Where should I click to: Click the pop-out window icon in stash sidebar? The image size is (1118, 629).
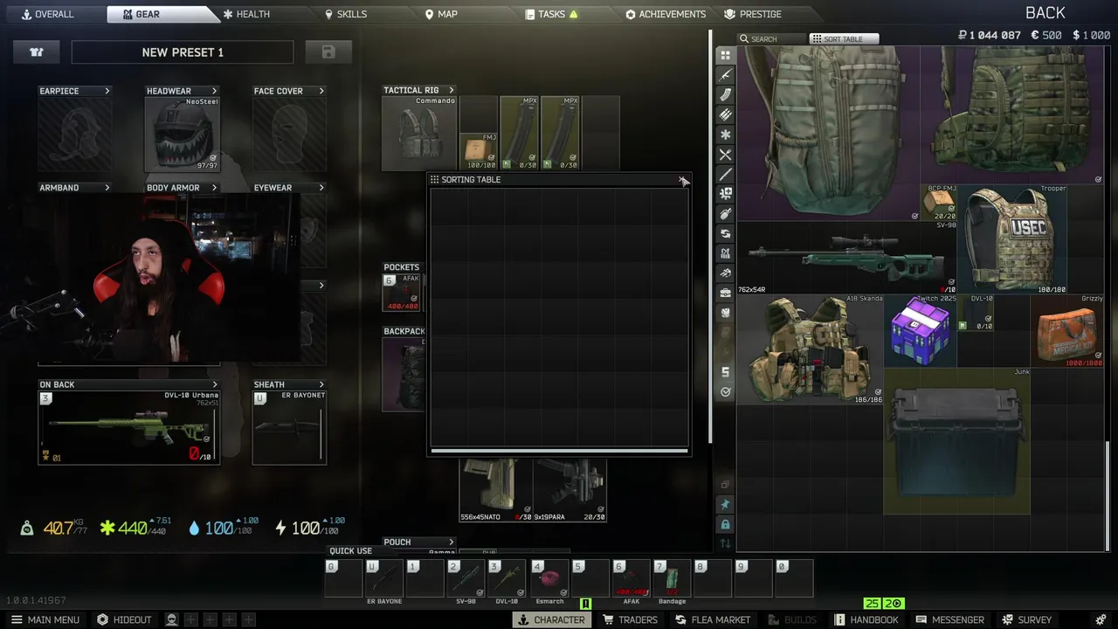725,484
